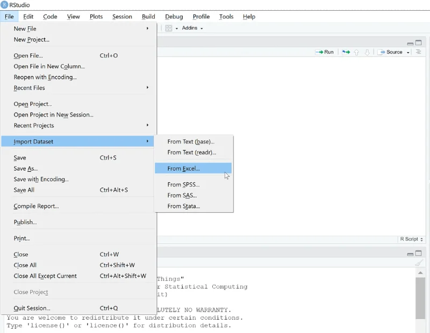
Task: Open the Source options dropdown arrow
Action: [x=408, y=52]
